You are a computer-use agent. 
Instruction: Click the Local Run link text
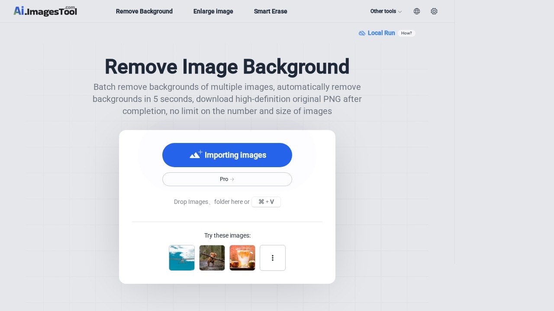(x=381, y=33)
